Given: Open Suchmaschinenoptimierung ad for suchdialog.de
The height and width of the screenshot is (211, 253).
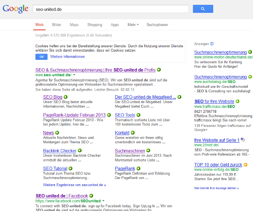Looking at the screenshot, I should pyautogui.click(x=220, y=77).
